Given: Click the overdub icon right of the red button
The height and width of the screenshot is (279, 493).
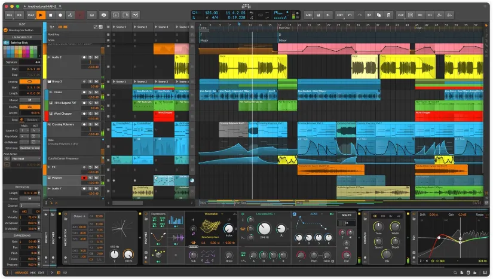Looking at the screenshot, I should [92, 15].
